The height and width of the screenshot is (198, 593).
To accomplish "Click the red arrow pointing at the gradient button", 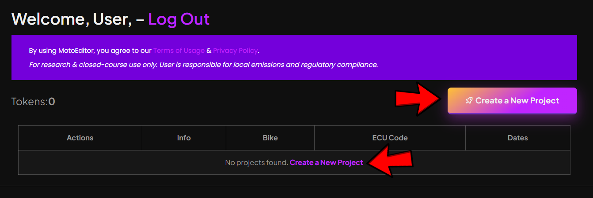I will (418, 99).
